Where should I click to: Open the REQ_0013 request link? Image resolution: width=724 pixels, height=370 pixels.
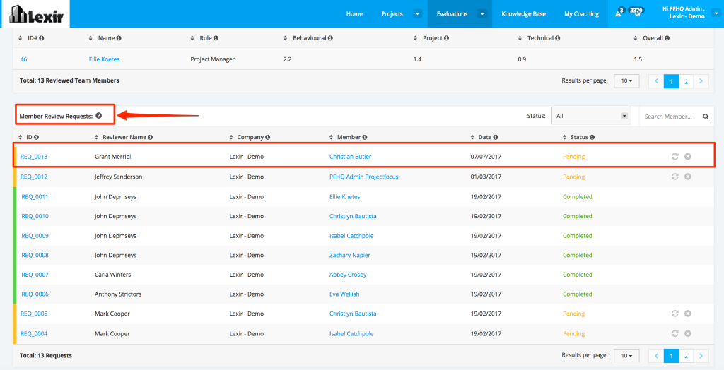34,157
